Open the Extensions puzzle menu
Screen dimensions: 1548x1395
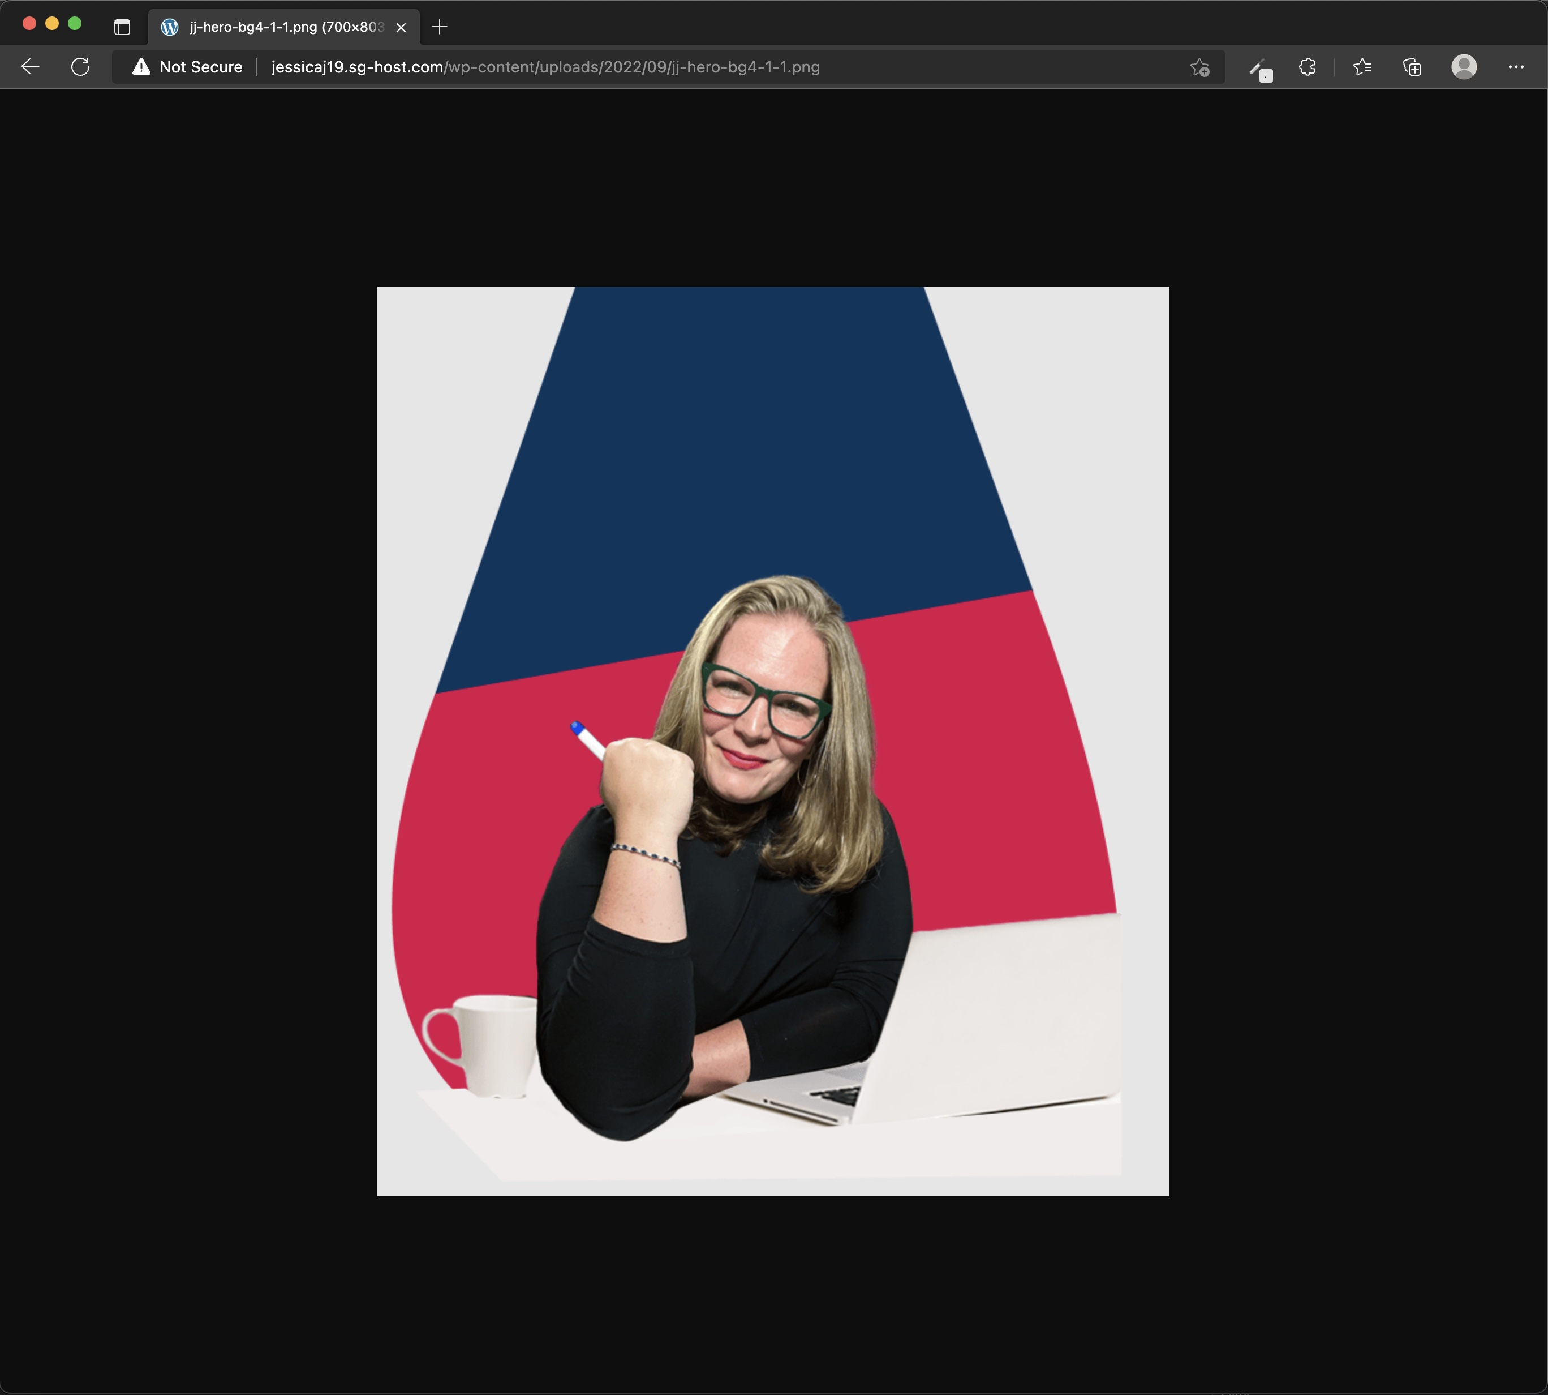1308,67
